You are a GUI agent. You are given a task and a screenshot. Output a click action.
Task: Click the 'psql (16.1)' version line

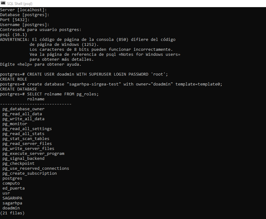pos(14,35)
